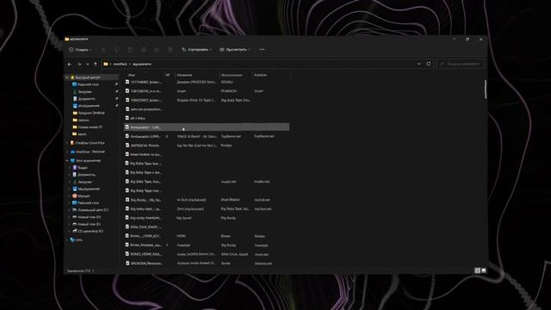Open the Просмотреть dropdown

[235, 50]
